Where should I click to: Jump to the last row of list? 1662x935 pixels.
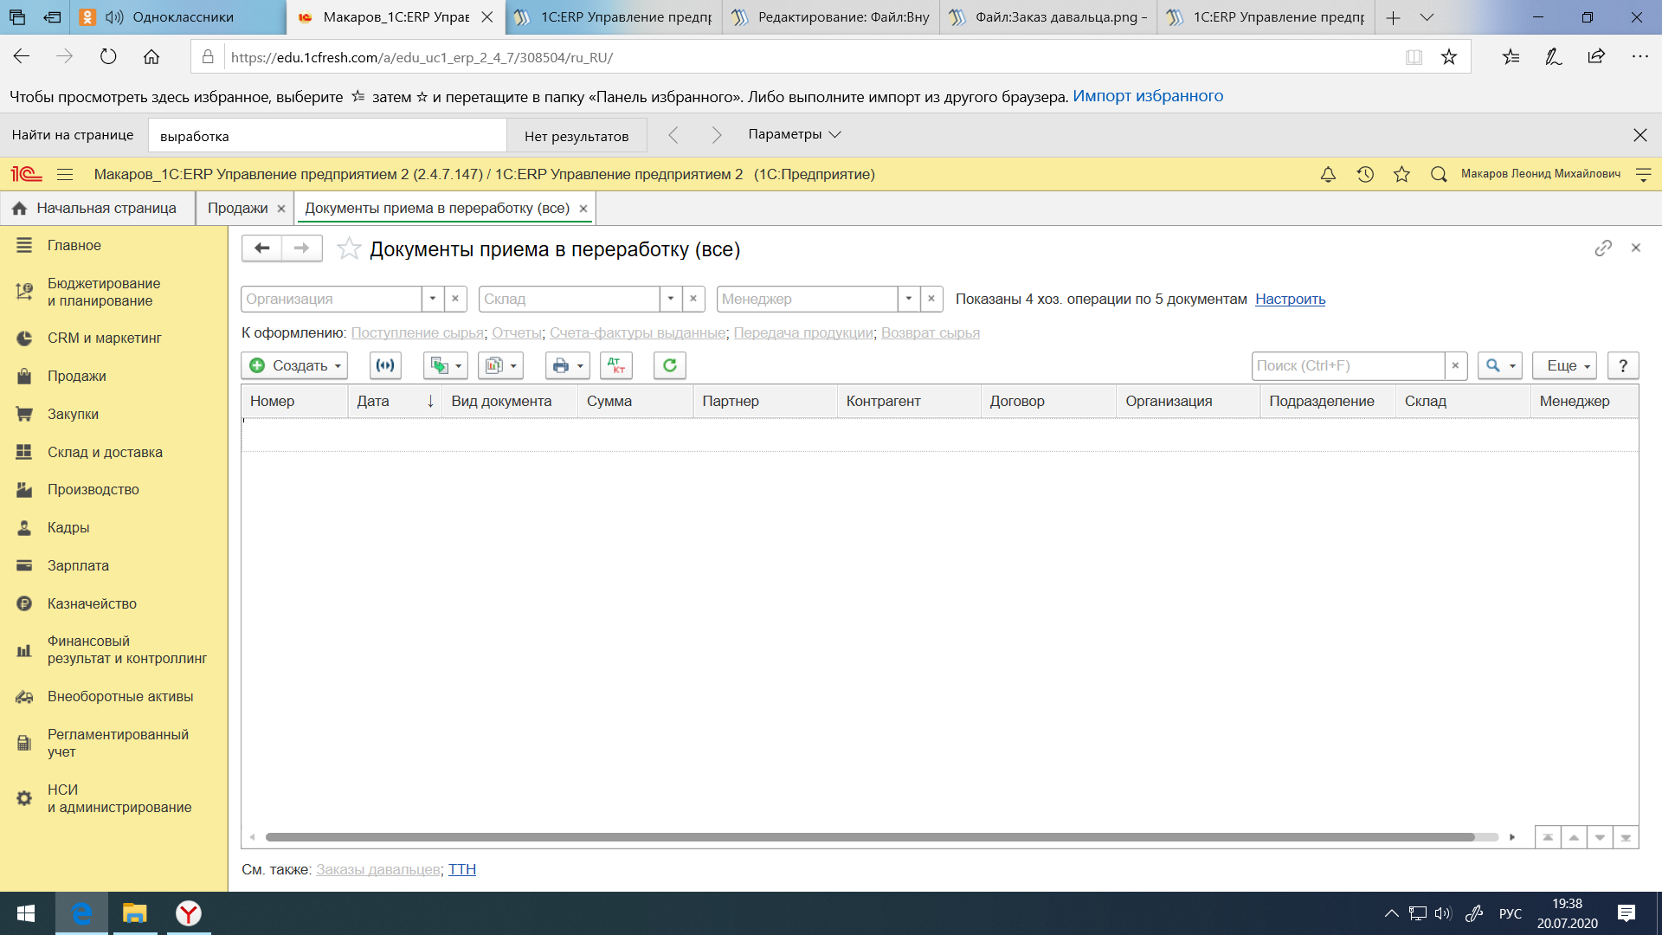(1626, 837)
